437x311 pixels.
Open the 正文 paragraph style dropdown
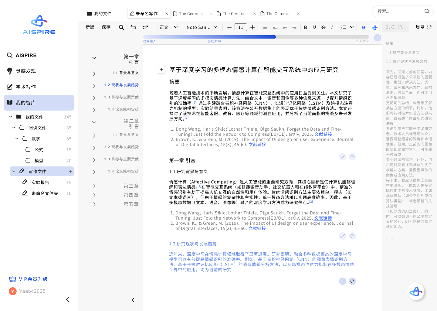(x=168, y=27)
